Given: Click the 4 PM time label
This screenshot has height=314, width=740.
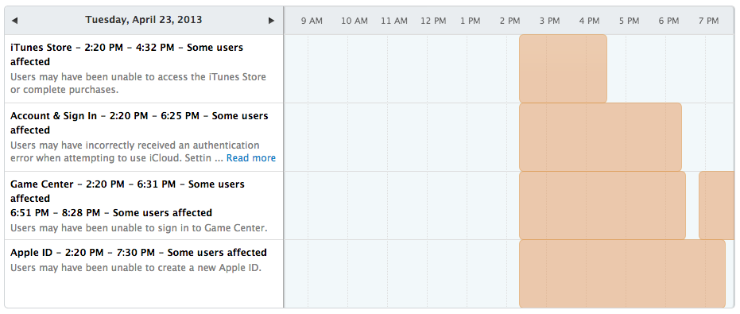Looking at the screenshot, I should tap(590, 21).
